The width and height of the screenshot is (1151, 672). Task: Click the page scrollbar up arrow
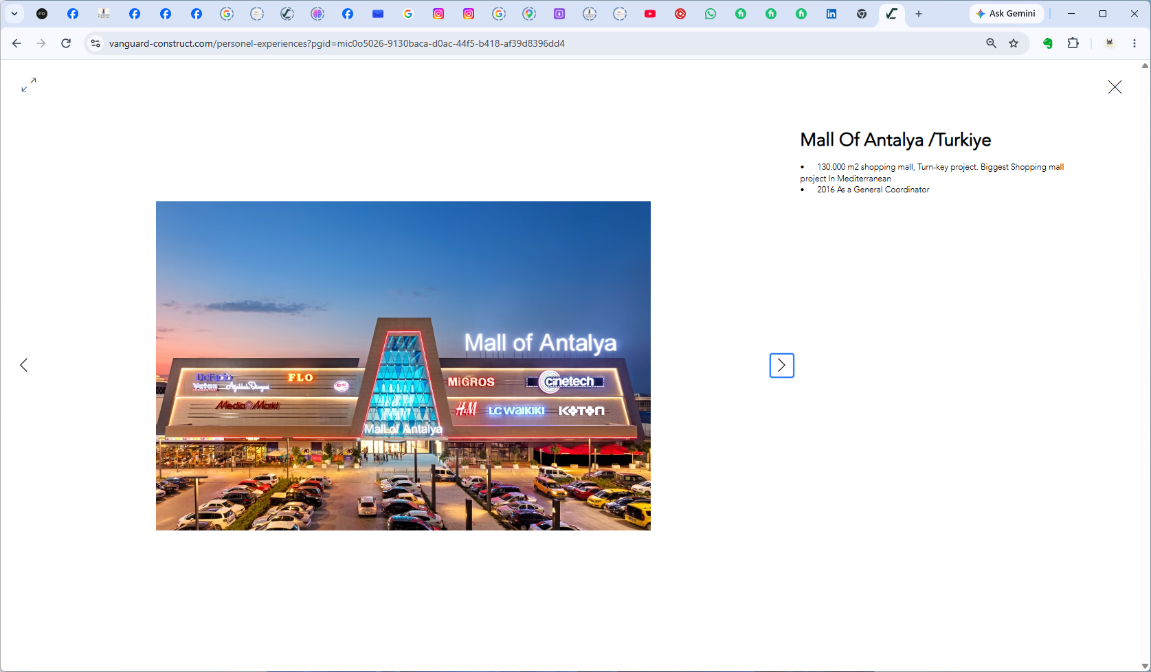click(x=1145, y=66)
